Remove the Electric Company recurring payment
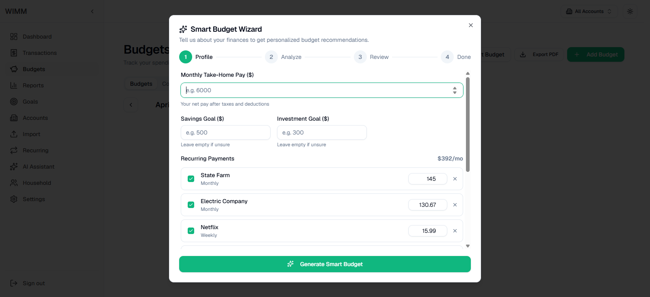Image resolution: width=650 pixels, height=297 pixels. (455, 205)
